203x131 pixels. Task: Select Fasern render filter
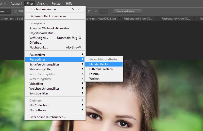(x=104, y=74)
